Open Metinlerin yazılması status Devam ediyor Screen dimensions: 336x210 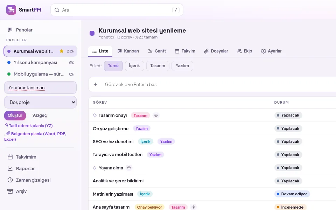[x=292, y=194]
